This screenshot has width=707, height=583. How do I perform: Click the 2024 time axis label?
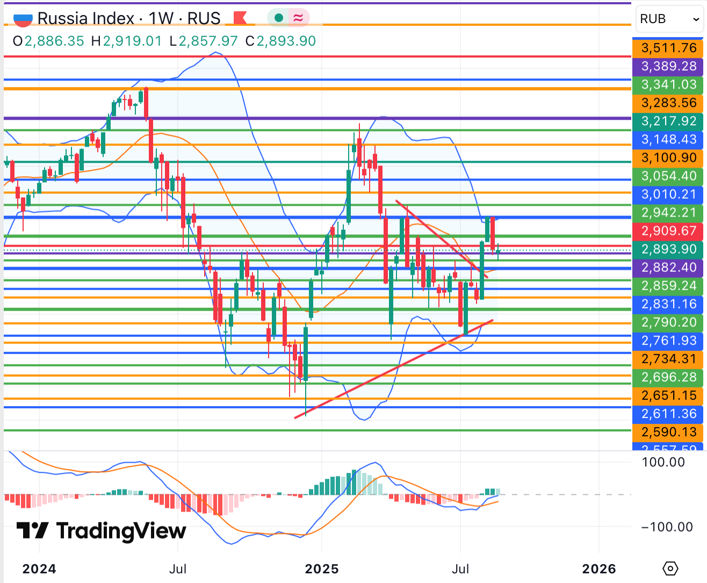tap(39, 569)
